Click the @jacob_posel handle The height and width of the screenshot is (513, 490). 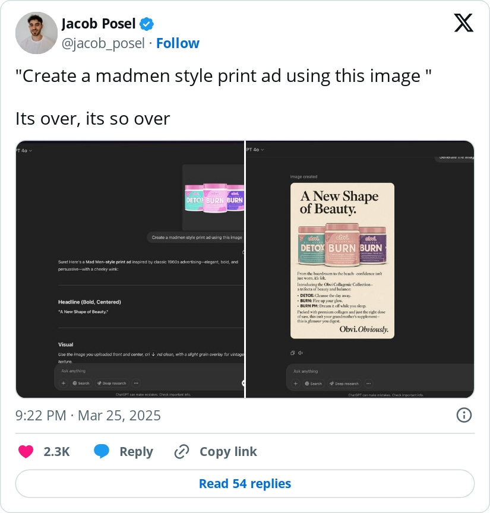point(103,43)
